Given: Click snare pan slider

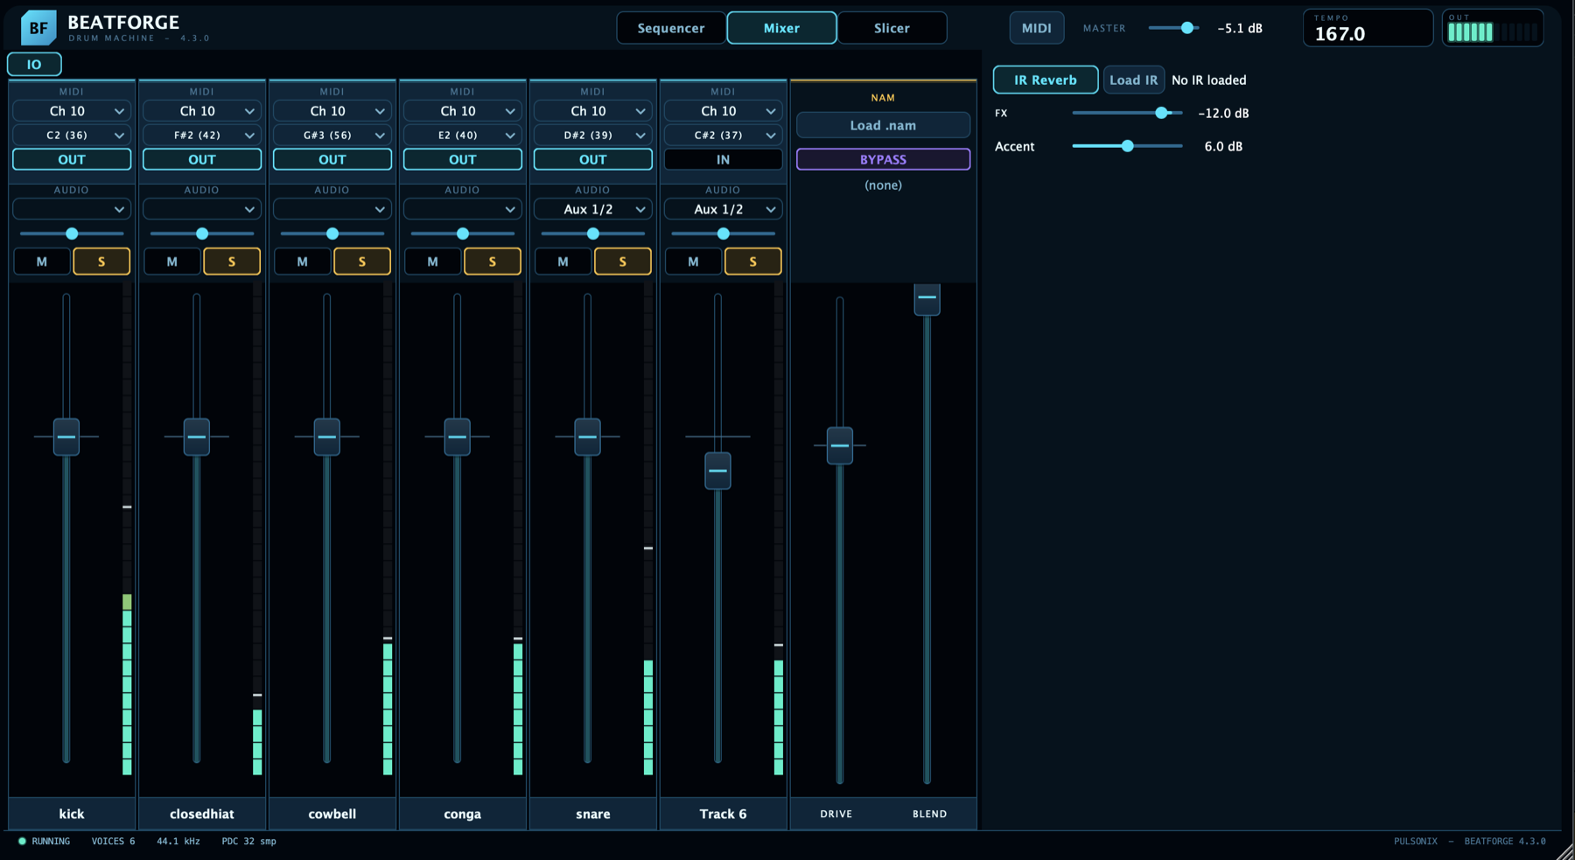Looking at the screenshot, I should [x=593, y=234].
